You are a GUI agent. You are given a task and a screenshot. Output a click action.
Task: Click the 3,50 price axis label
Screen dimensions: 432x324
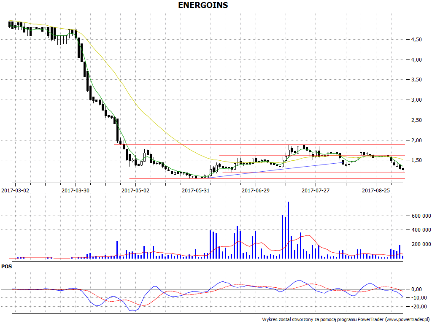point(416,80)
